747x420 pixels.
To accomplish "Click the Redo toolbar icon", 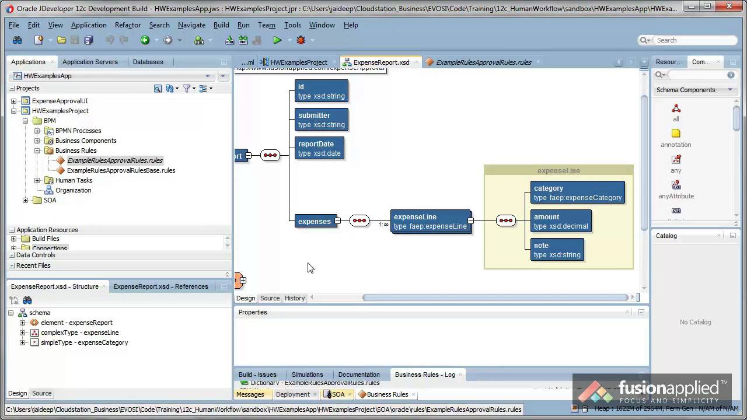I will click(x=124, y=40).
